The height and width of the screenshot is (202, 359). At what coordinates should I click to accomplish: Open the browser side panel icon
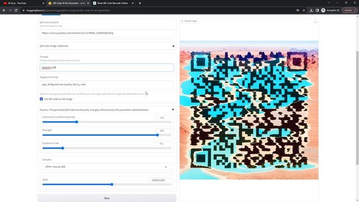click(x=317, y=10)
